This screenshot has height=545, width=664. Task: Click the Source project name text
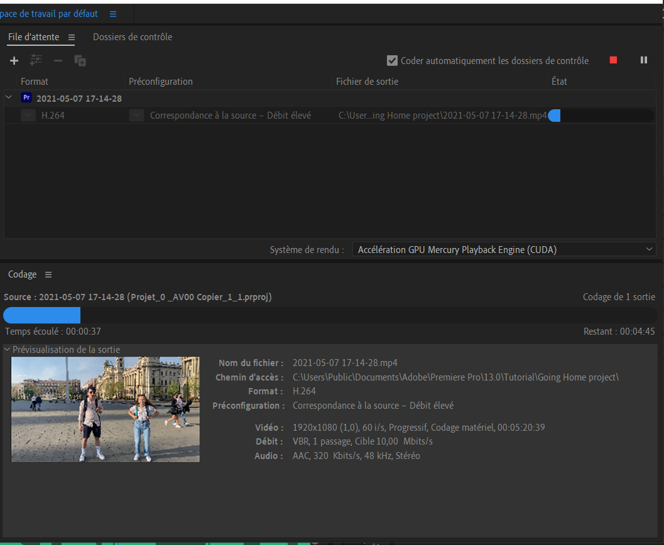[x=138, y=297]
